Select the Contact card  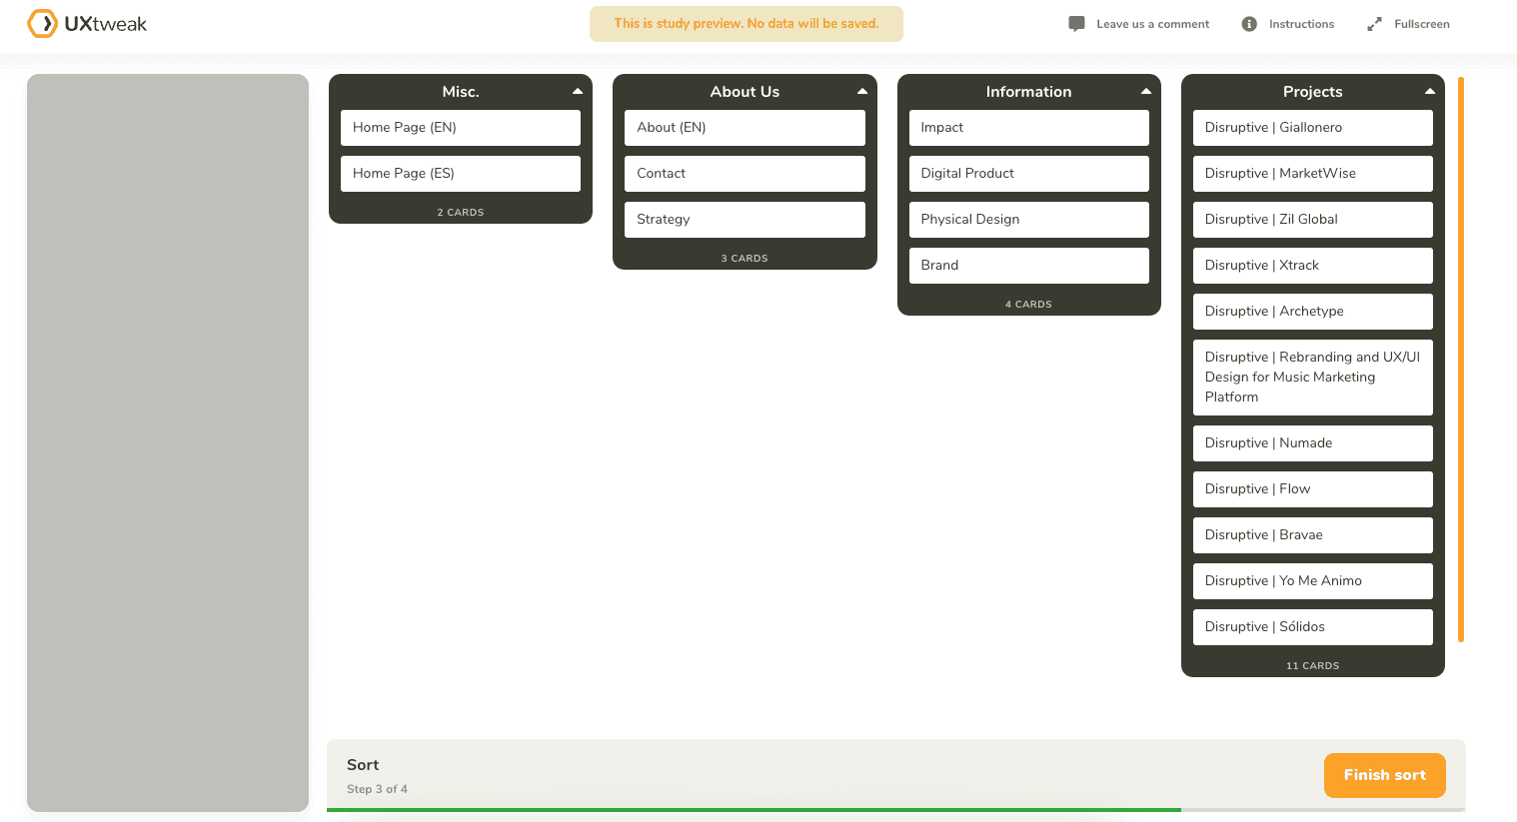pos(745,173)
